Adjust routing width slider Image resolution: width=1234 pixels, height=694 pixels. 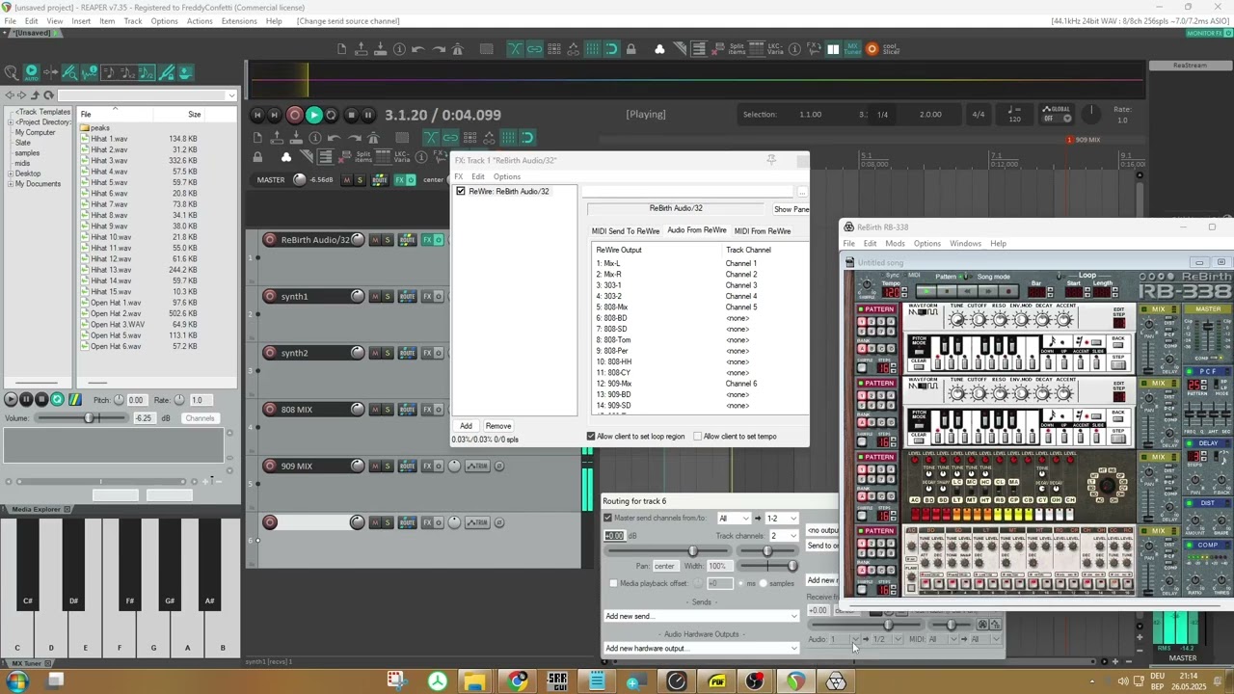pos(767,566)
